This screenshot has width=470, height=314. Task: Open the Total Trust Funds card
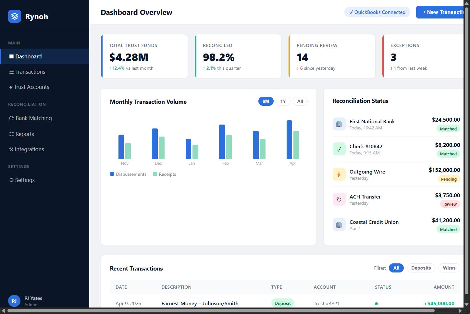(144, 56)
